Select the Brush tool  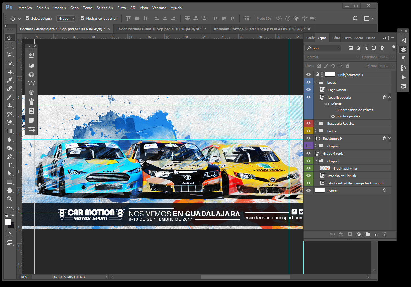(9, 97)
